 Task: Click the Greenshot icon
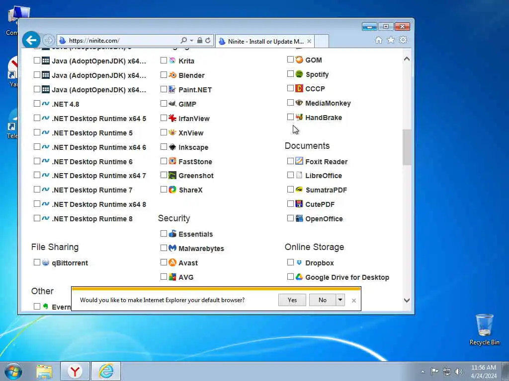[x=172, y=175]
